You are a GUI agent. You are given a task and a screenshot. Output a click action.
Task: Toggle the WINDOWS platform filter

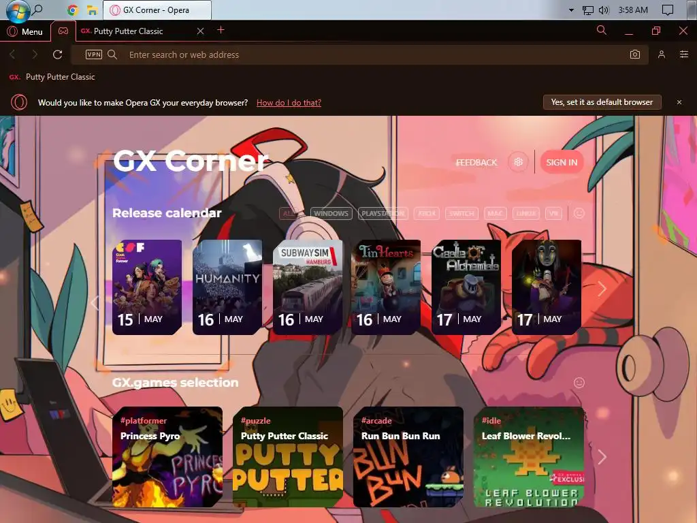[x=331, y=213]
